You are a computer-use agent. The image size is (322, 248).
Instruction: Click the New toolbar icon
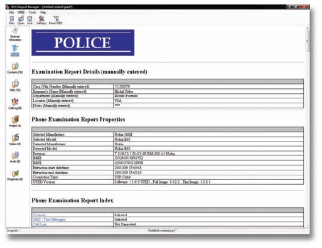pos(12,20)
